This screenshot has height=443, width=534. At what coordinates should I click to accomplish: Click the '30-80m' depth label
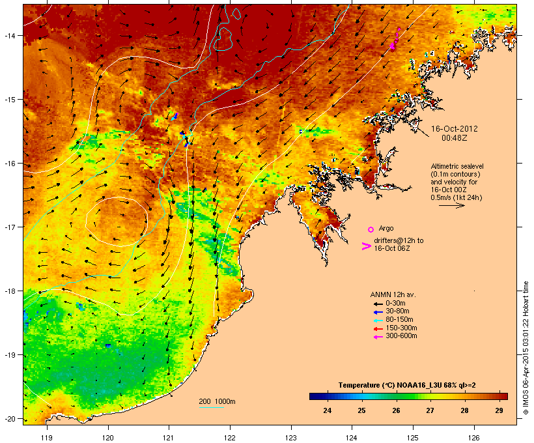(x=397, y=311)
